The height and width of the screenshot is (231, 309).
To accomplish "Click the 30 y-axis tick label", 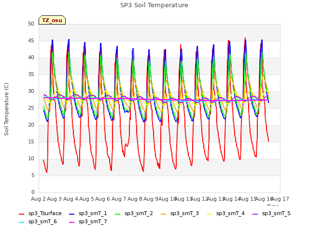I will pyautogui.click(x=31, y=91).
